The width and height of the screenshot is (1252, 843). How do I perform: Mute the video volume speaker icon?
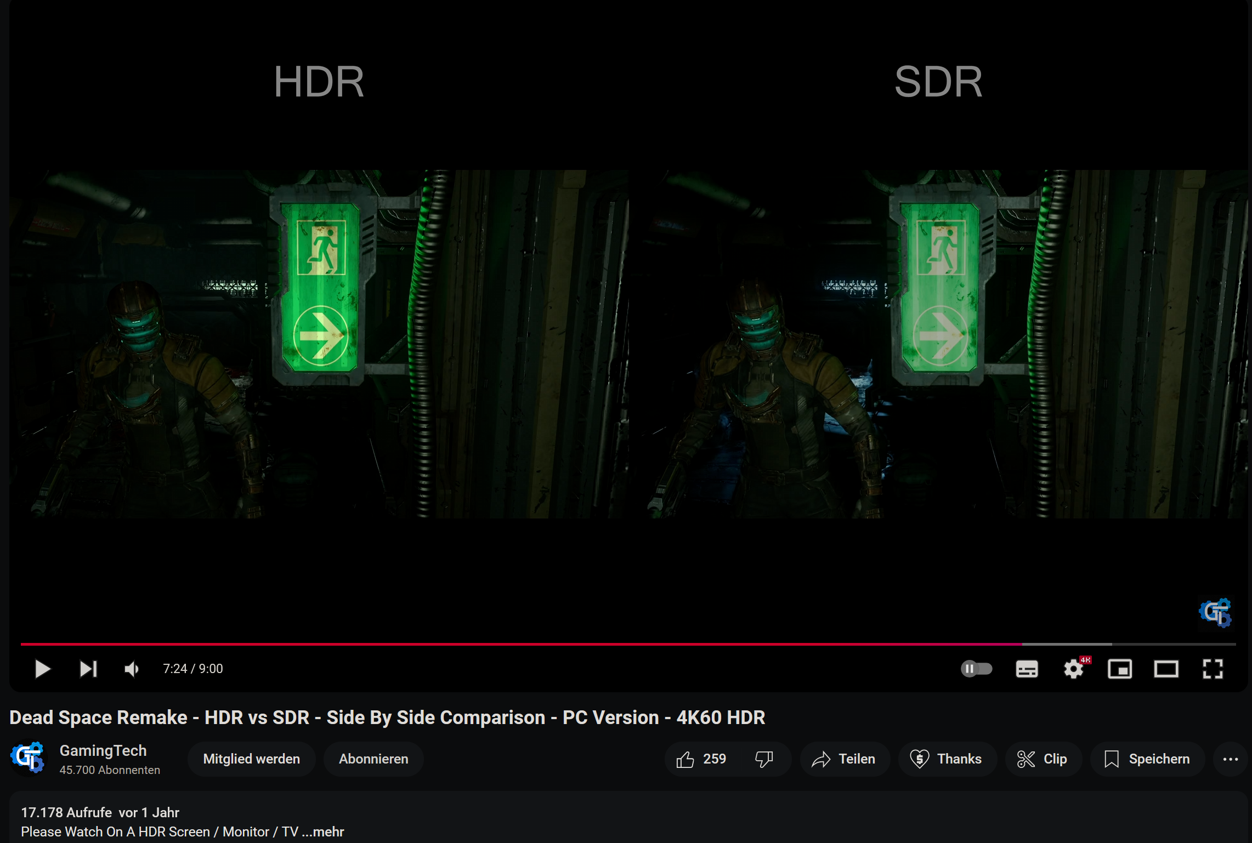tap(132, 669)
